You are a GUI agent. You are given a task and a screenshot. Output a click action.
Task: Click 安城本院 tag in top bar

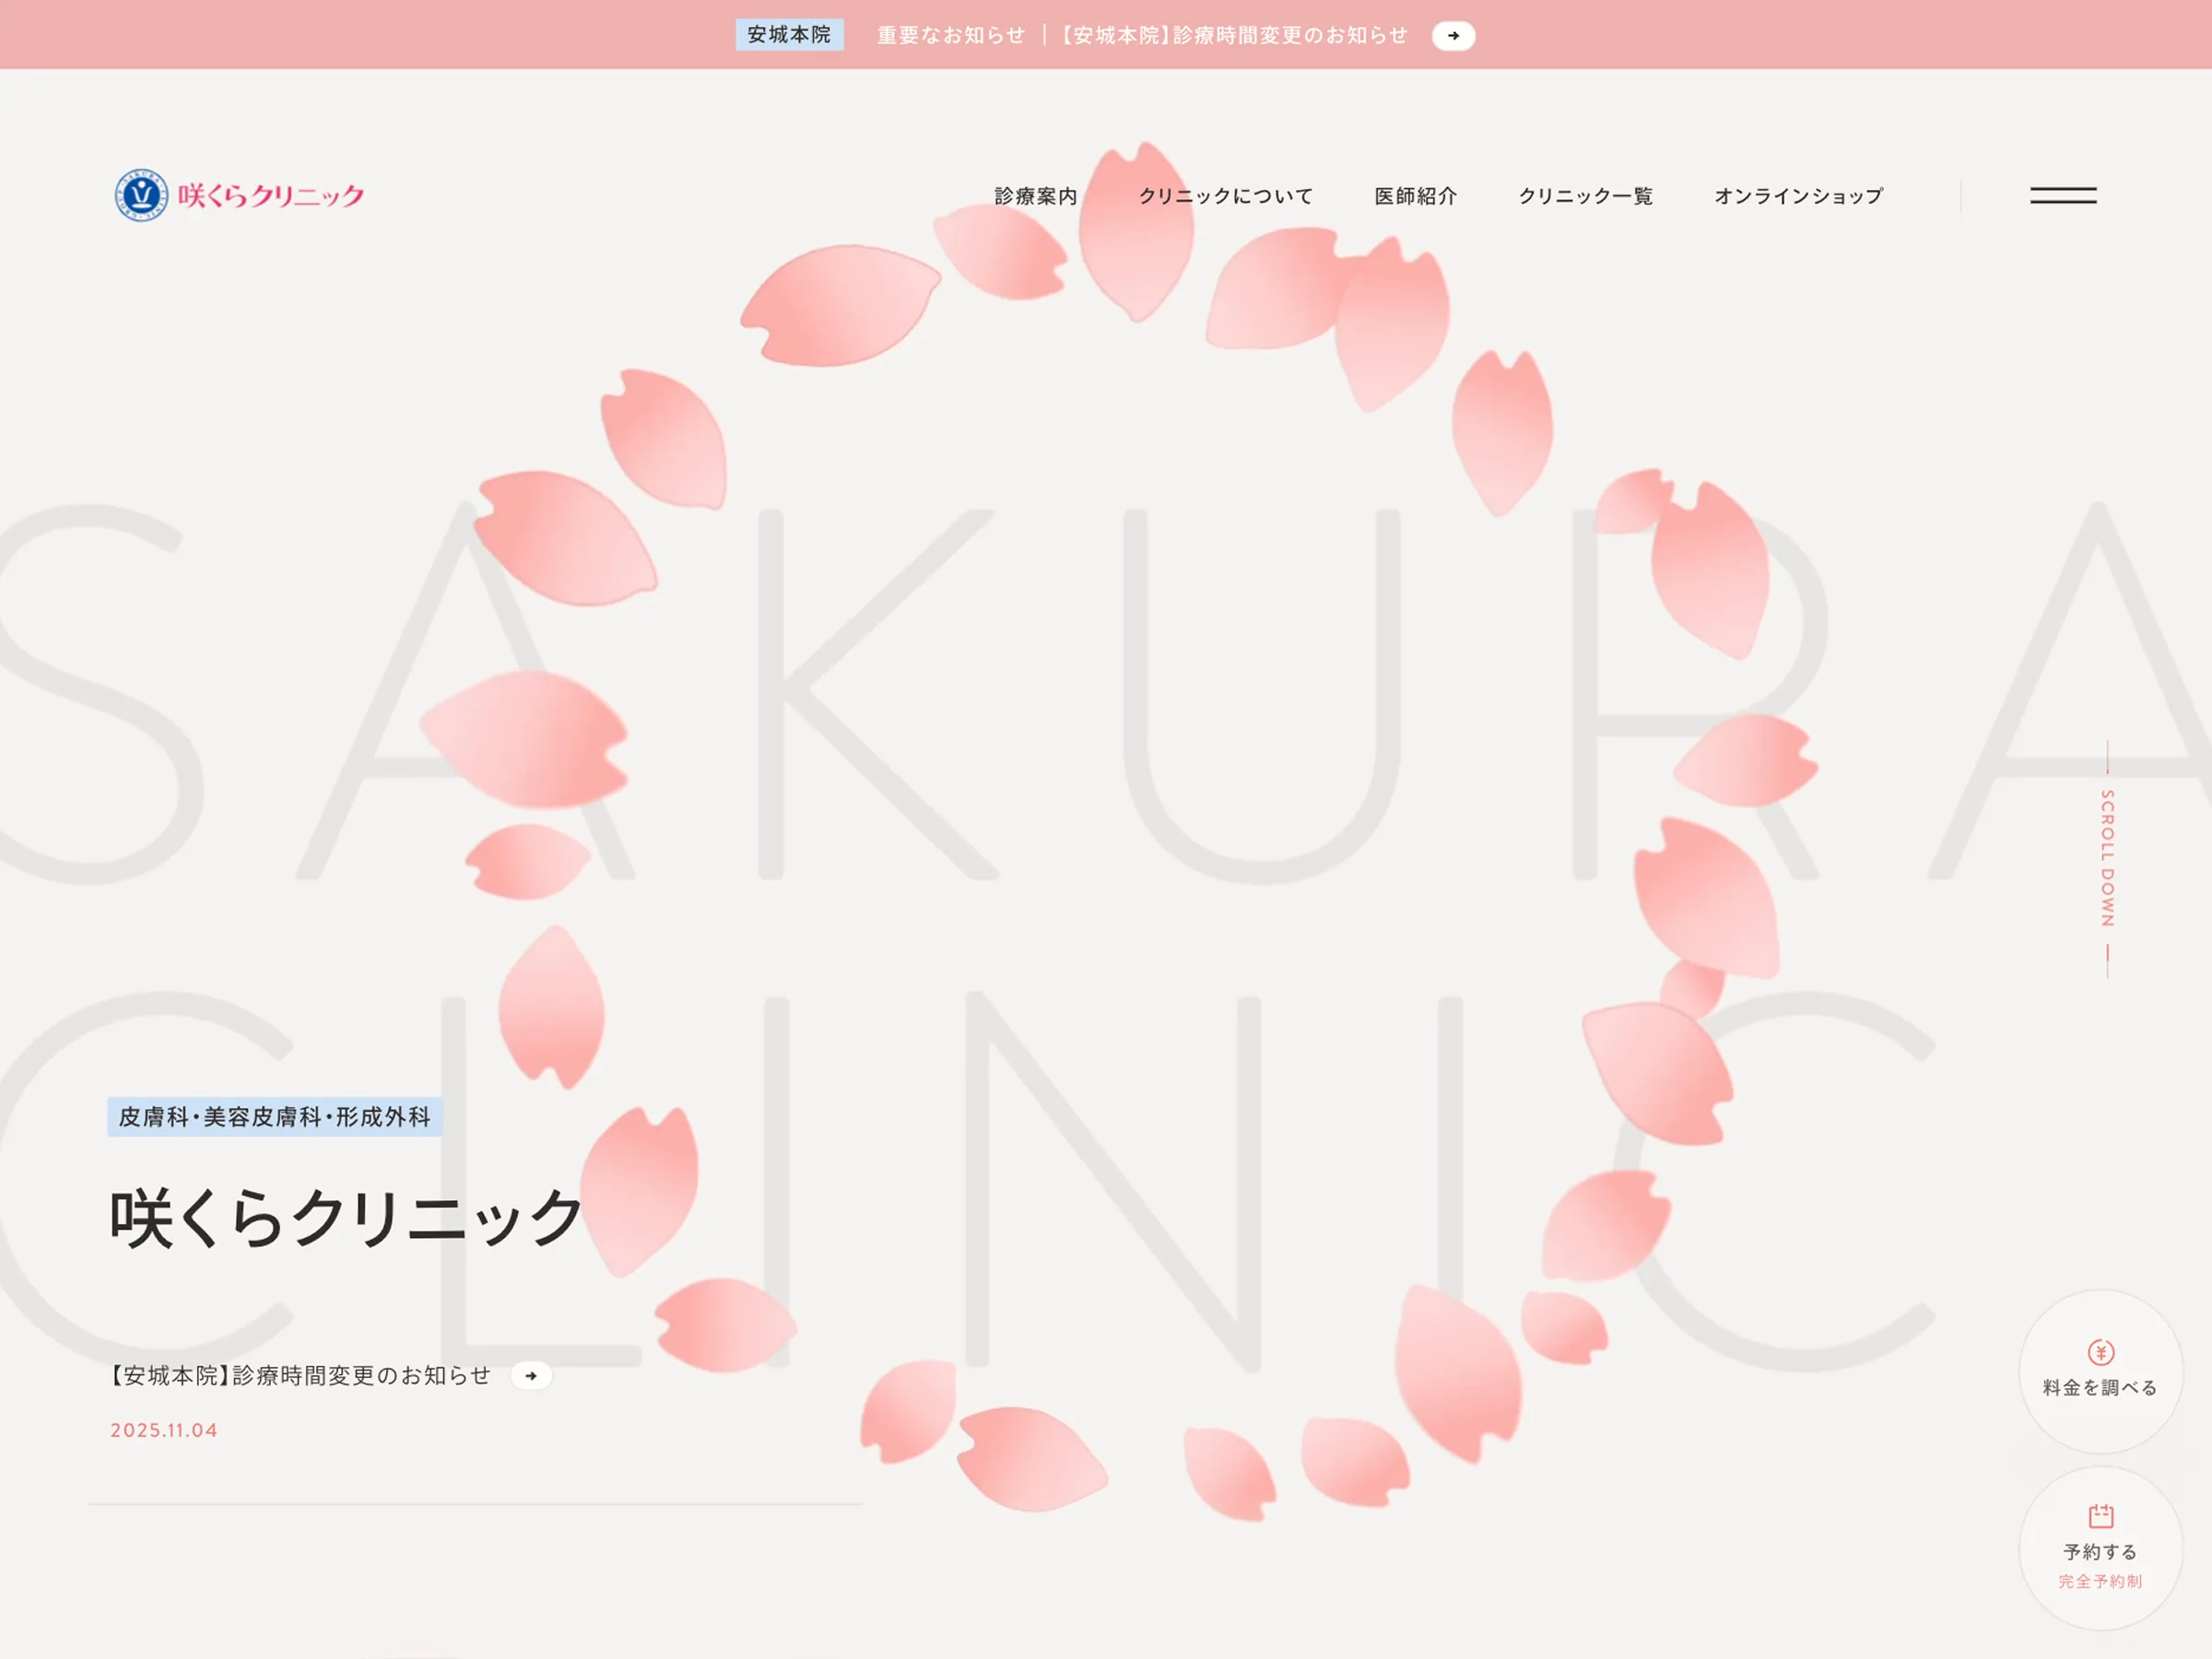point(789,35)
